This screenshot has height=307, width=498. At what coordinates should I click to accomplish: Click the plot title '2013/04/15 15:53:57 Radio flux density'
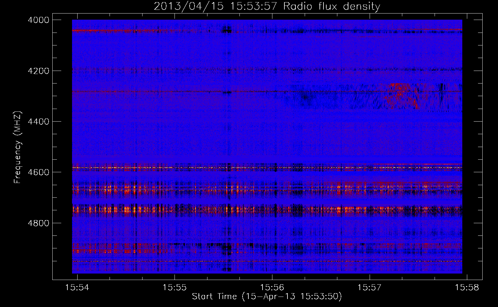[x=267, y=6]
